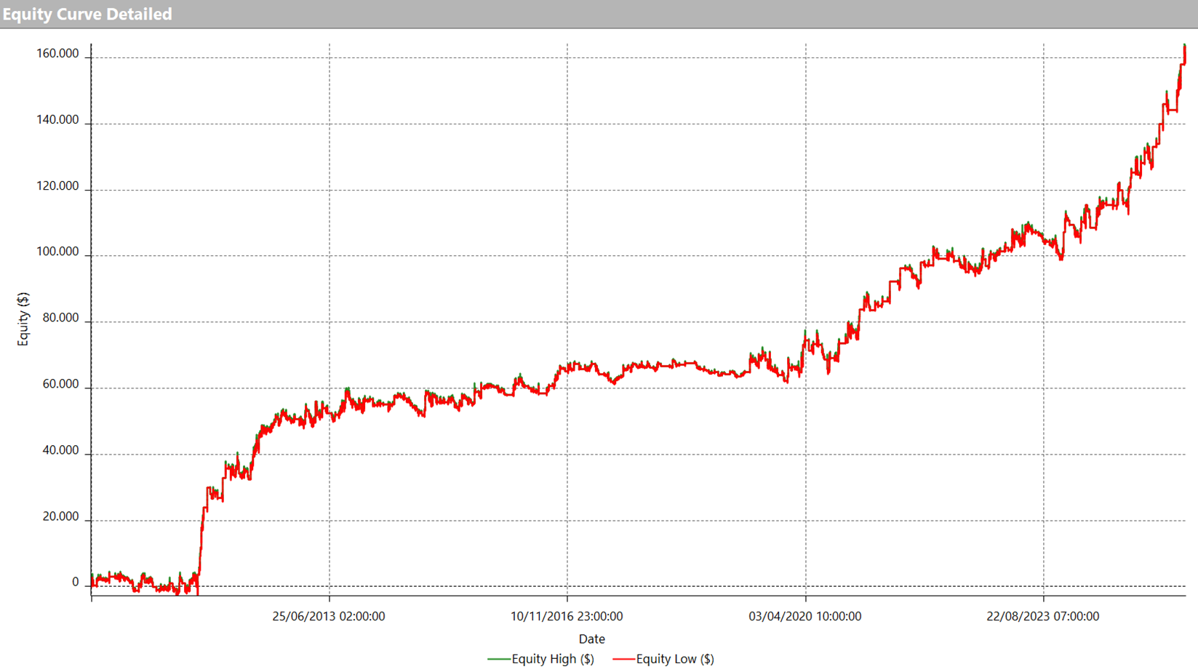Click the 100.000 y-axis value label

tap(57, 252)
